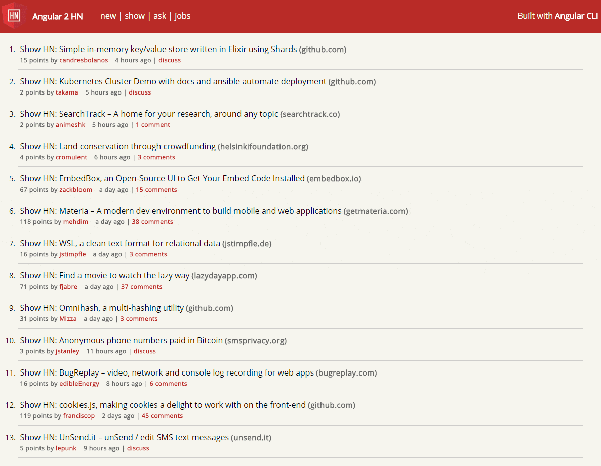View user fjabre profile
The width and height of the screenshot is (601, 466).
coord(68,286)
